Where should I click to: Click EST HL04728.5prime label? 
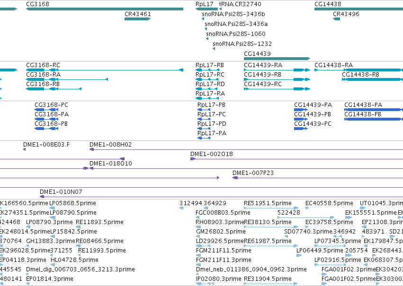(74, 260)
